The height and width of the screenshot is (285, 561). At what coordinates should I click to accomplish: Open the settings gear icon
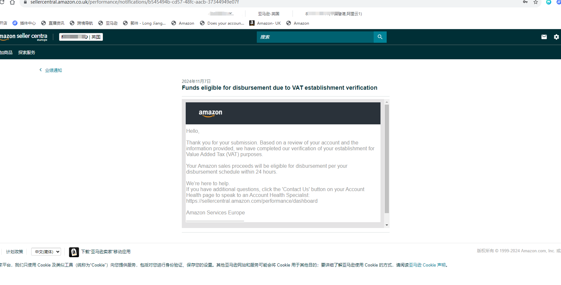pyautogui.click(x=556, y=37)
